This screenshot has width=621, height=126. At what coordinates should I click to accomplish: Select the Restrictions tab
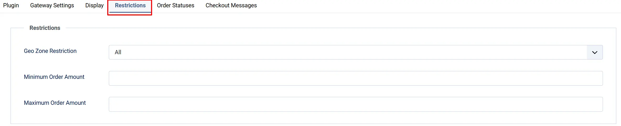pyautogui.click(x=130, y=6)
